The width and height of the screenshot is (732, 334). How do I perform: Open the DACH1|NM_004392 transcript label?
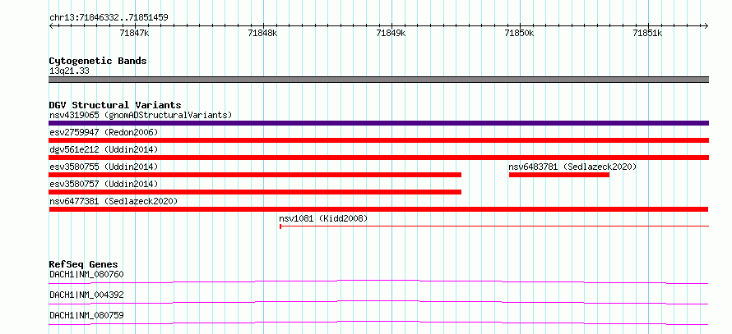86,295
